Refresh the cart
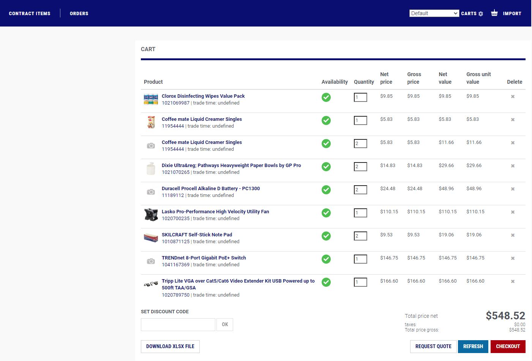This screenshot has width=532, height=361. click(x=473, y=347)
